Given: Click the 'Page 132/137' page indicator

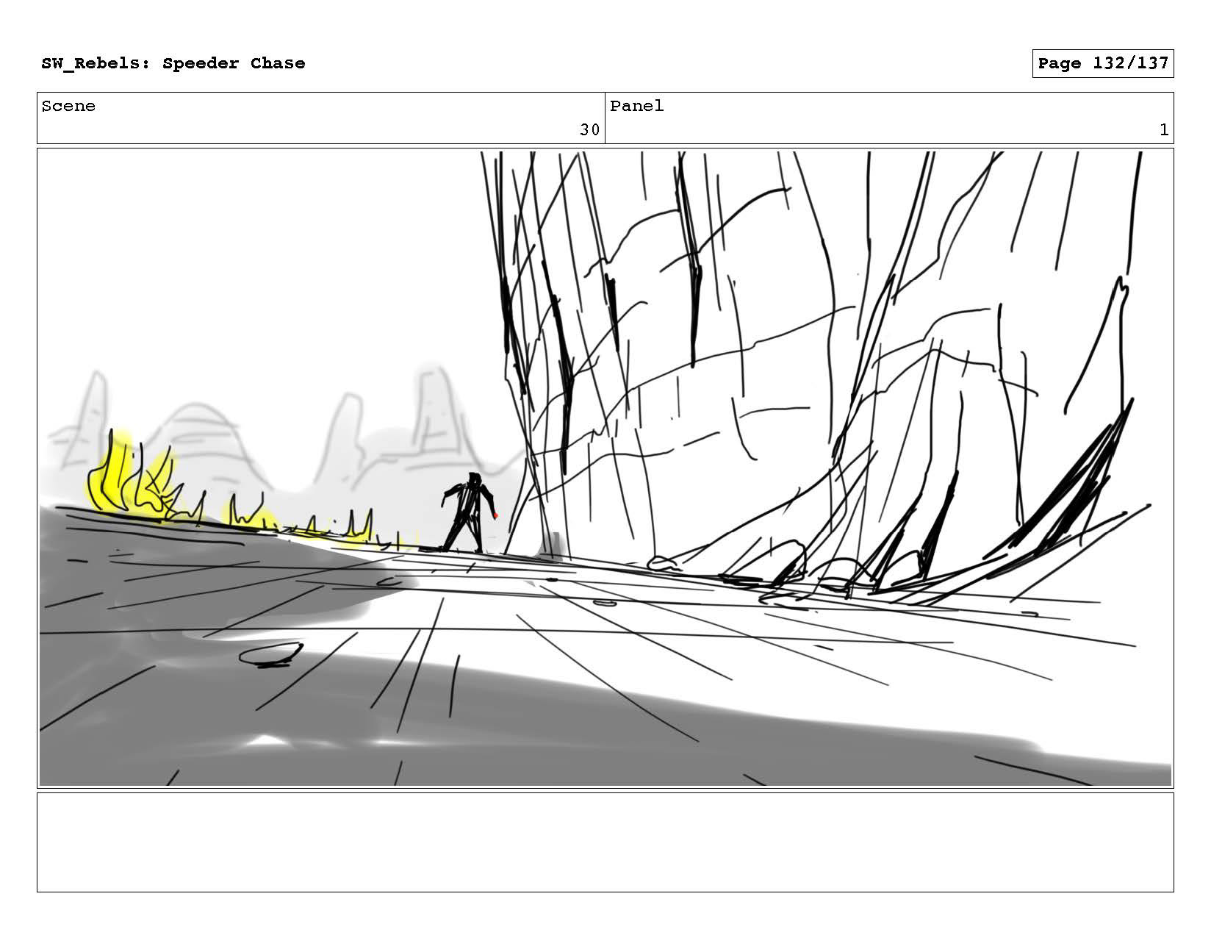Looking at the screenshot, I should click(1103, 63).
